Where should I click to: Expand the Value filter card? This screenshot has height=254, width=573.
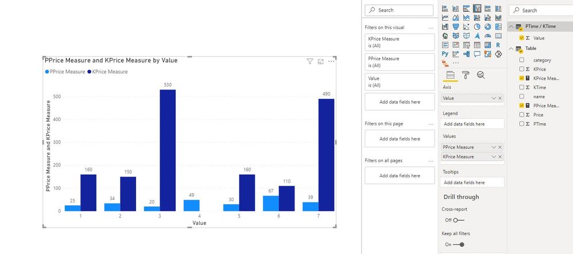[x=400, y=82]
